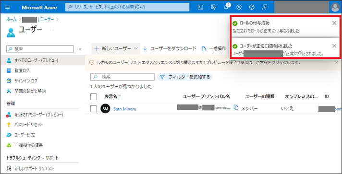Viewport: 342px width, 174px height.
Task: Open portal settings gear
Action: coord(239,7)
